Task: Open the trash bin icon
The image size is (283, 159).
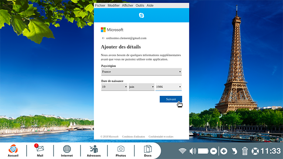Action: point(245,151)
